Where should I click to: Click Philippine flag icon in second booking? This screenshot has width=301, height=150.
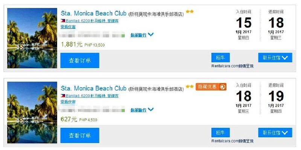(x=63, y=95)
